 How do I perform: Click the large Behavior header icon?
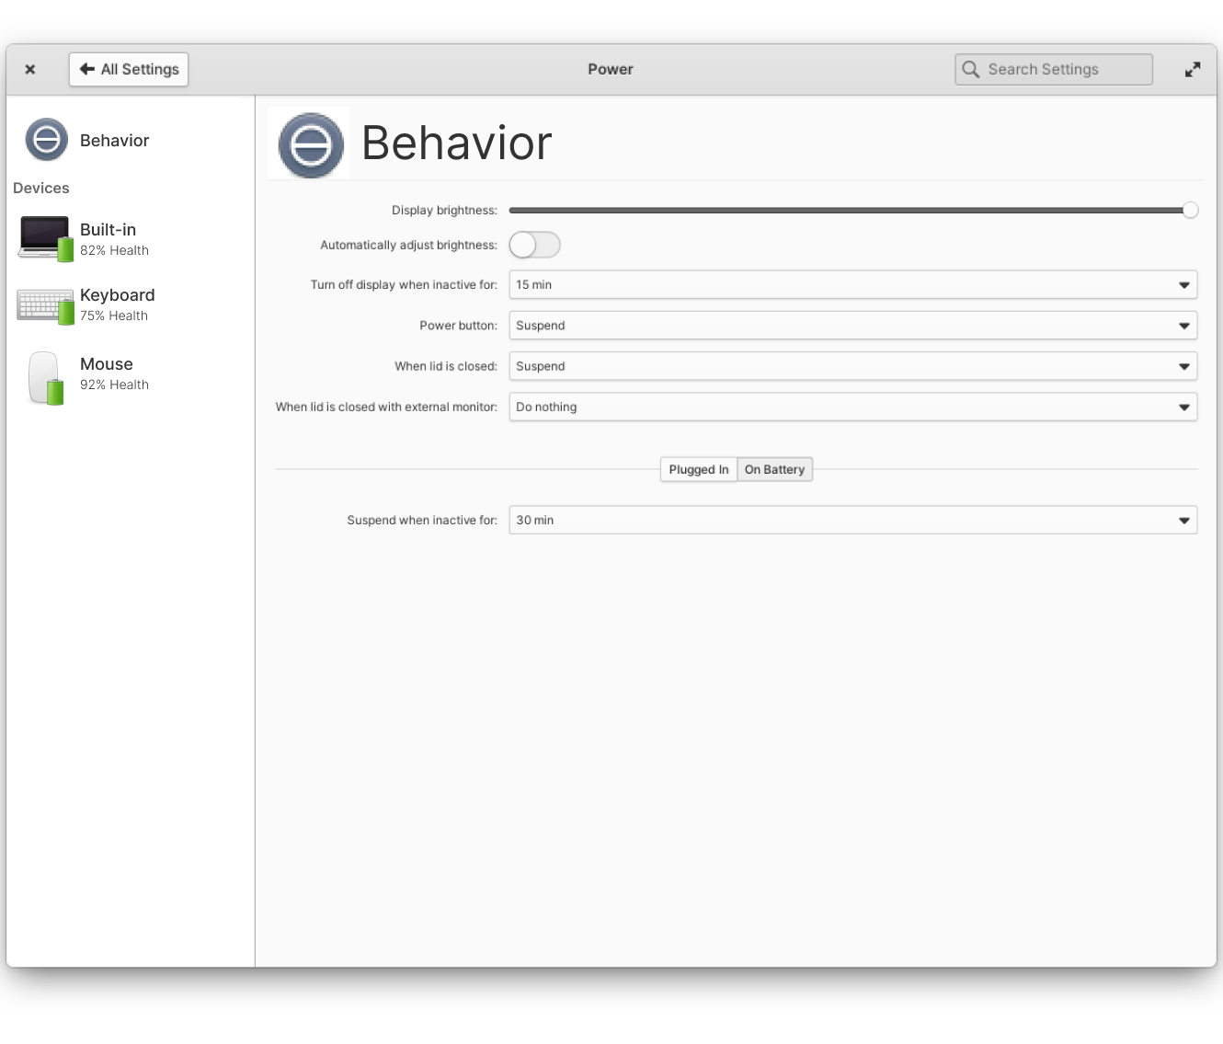[x=309, y=143]
